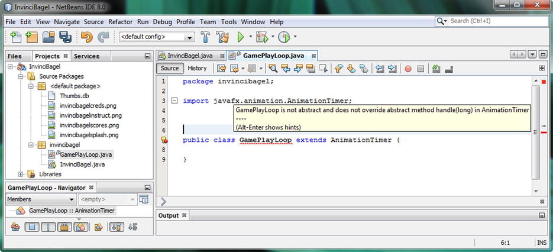Image resolution: width=553 pixels, height=252 pixels.
Task: Click the Shift Line Right icon
Action: pos(392,69)
